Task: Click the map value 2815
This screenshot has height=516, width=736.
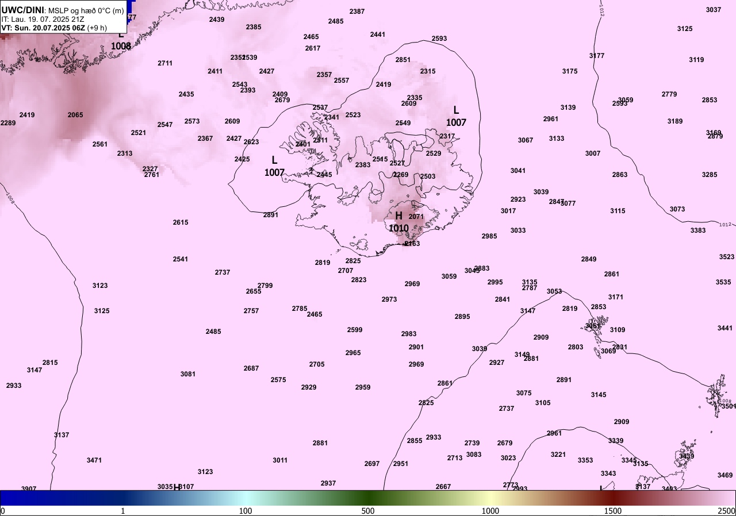Action: 50,363
